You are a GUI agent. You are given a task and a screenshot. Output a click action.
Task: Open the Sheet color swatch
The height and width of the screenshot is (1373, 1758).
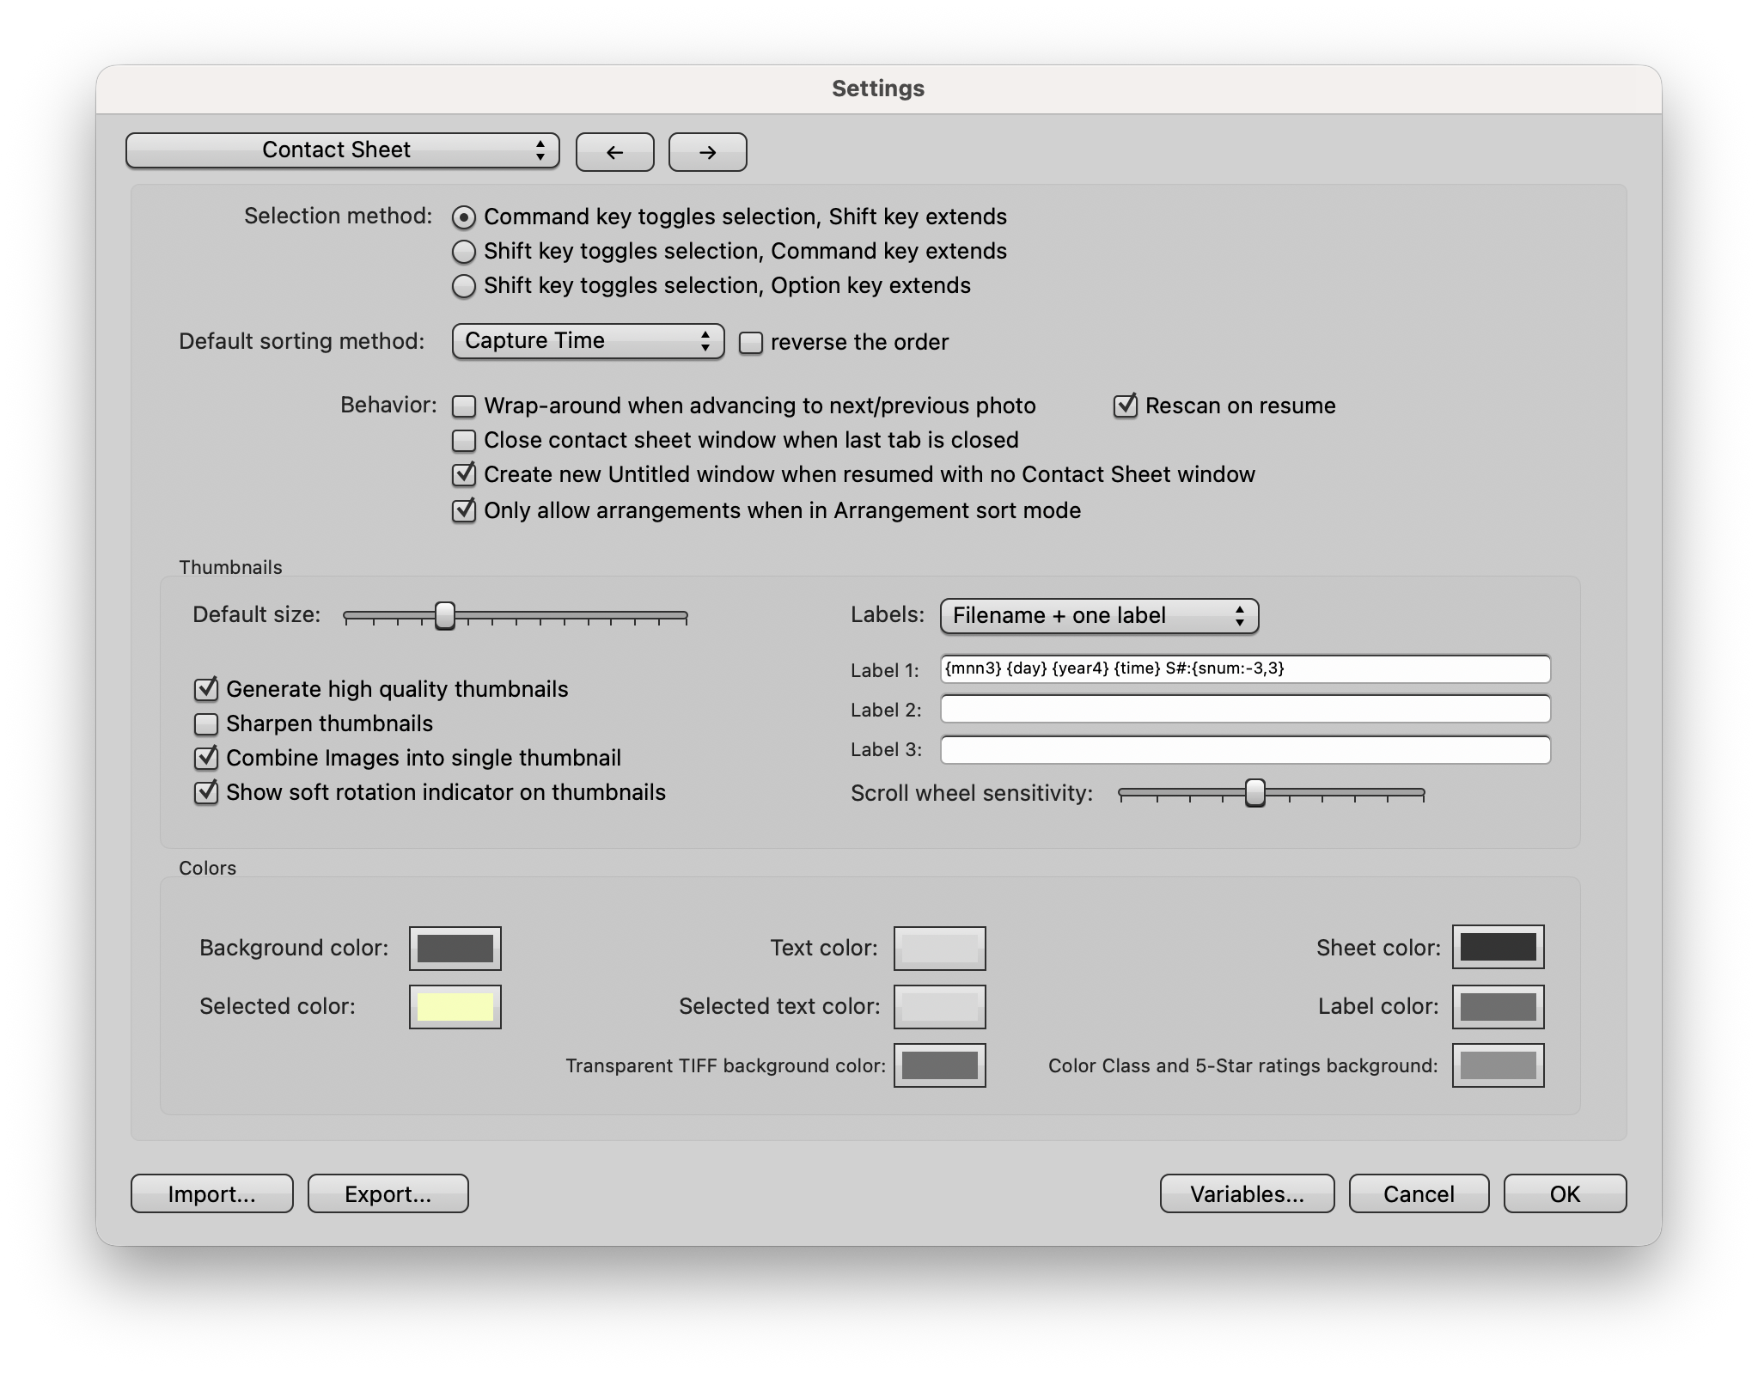click(x=1498, y=947)
